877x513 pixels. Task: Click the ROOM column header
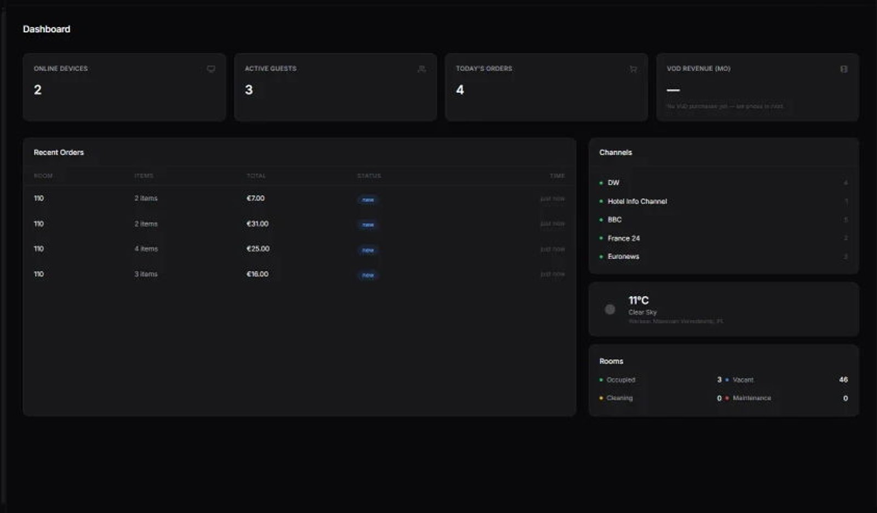(x=43, y=176)
